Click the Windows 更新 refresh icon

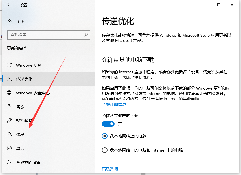pyautogui.click(x=9, y=65)
